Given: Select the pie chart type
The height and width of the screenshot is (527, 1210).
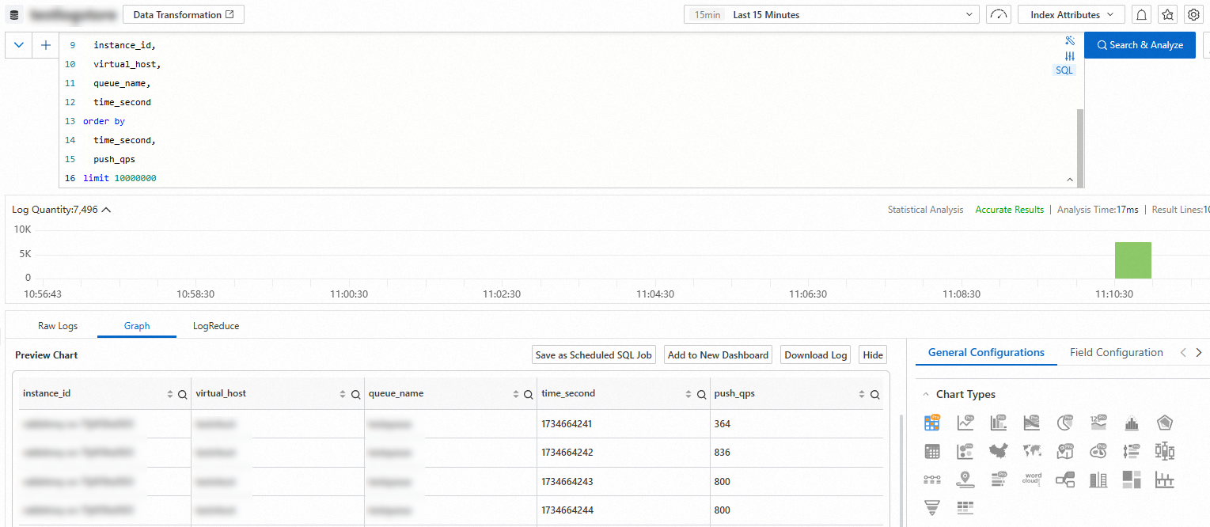Looking at the screenshot, I should [1064, 423].
